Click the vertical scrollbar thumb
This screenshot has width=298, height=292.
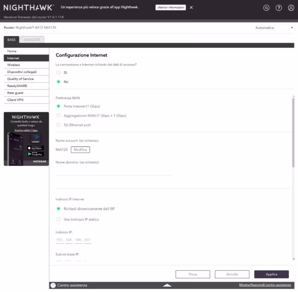293,133
